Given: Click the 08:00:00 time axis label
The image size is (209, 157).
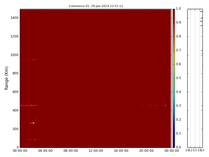Looking at the screenshot, I should (71, 151).
